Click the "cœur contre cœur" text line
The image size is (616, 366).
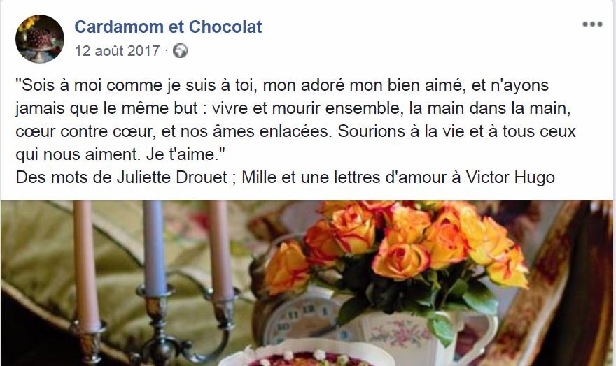(295, 131)
